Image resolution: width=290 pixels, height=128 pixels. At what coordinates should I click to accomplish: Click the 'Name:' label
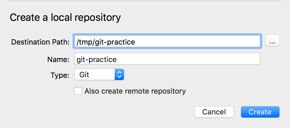(x=58, y=59)
